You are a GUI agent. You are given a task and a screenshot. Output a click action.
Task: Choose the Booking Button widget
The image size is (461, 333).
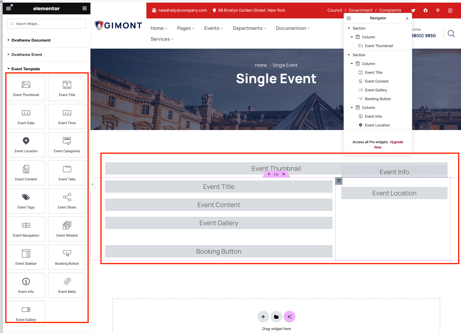(x=67, y=257)
